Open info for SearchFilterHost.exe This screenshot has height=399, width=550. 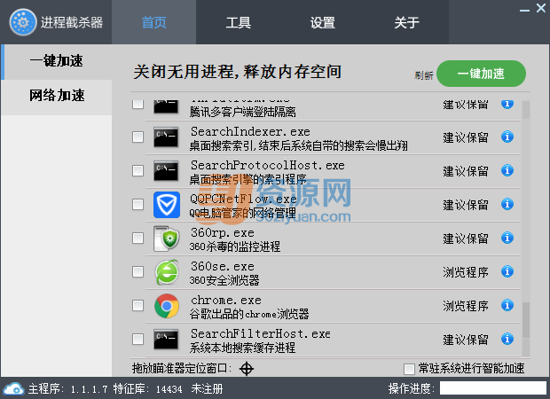coord(507,339)
